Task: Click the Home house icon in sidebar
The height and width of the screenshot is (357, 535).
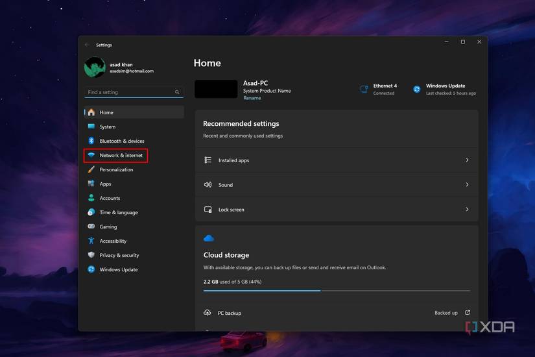Action: pos(91,112)
